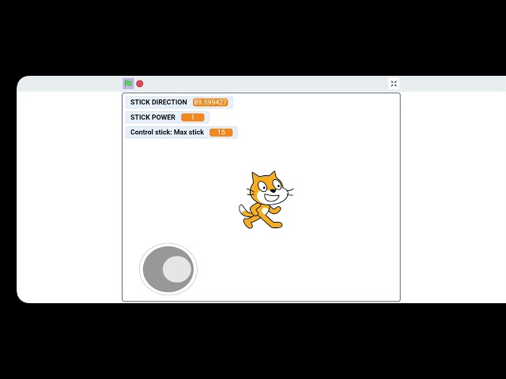Click the STICK POWER value 1

pyautogui.click(x=193, y=118)
